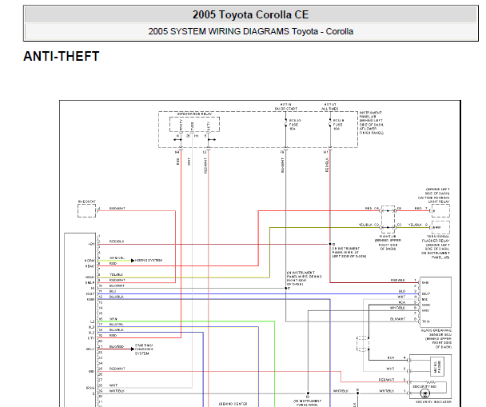This screenshot has height=407, width=486.
Task: Click the vertical RED label below integration relay
Action: [x=178, y=162]
